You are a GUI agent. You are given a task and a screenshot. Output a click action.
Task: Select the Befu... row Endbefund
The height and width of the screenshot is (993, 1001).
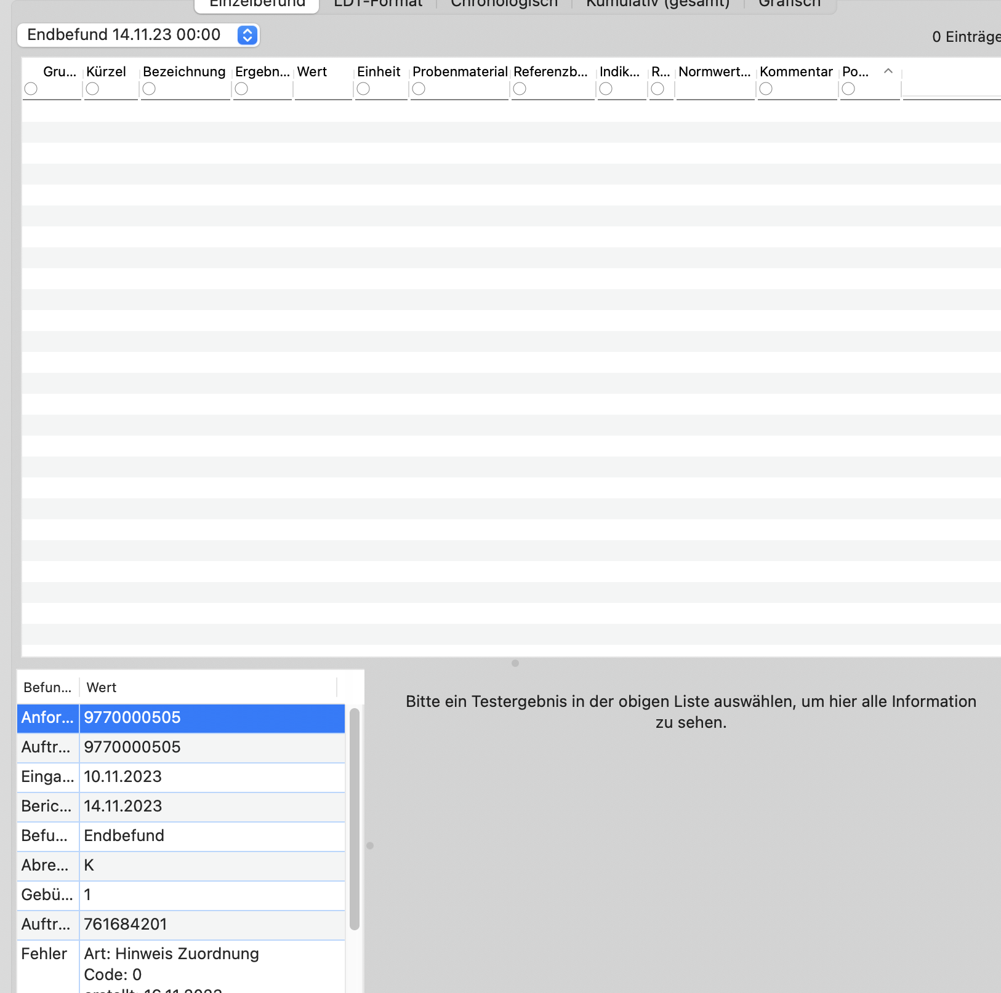coord(181,836)
